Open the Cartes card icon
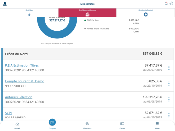This screenshot has width=175, height=131. point(122,124)
